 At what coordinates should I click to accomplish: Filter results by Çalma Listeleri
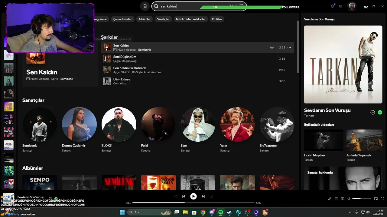[123, 19]
